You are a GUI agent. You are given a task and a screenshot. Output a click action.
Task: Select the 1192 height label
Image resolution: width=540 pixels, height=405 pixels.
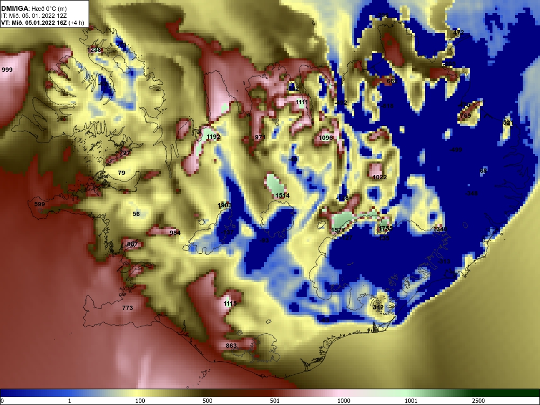click(x=213, y=137)
